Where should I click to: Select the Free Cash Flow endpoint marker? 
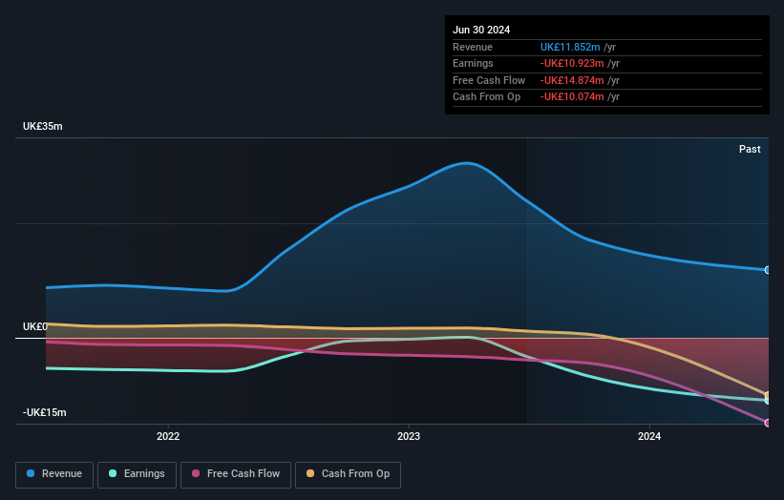pos(768,423)
